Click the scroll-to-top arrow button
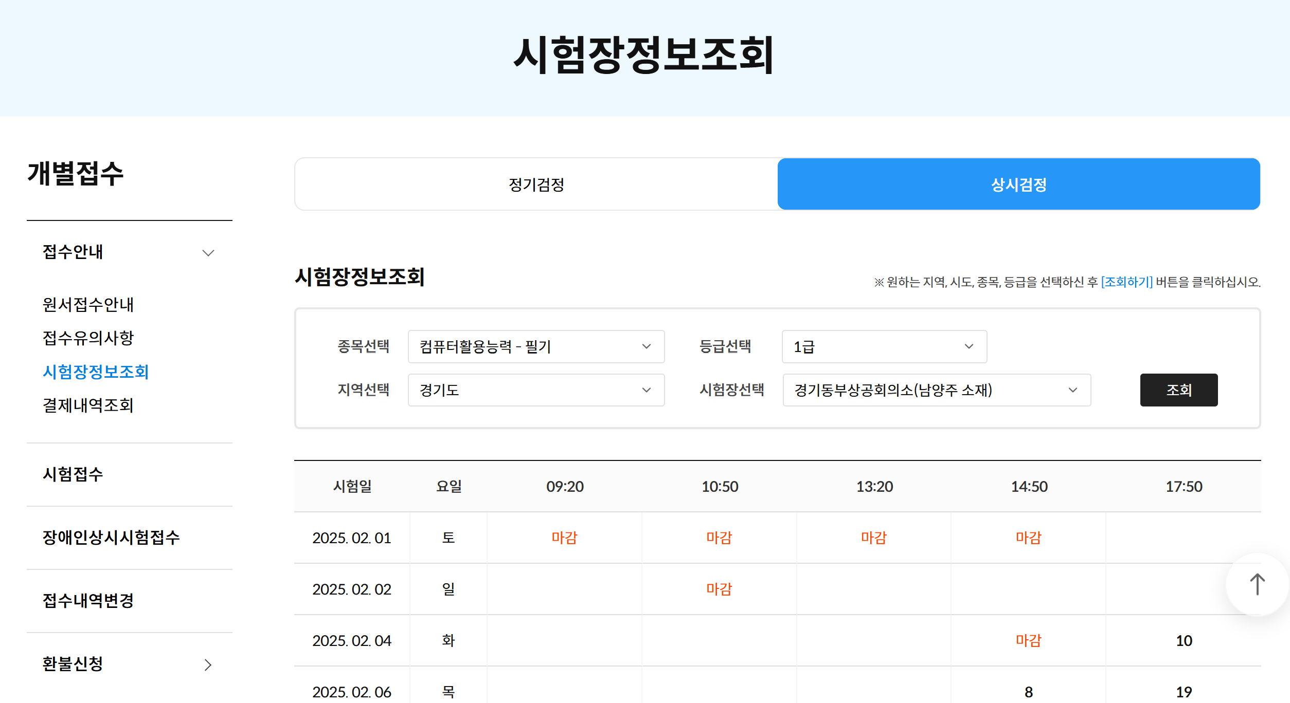Screen dimensions: 1290x703 1257,584
